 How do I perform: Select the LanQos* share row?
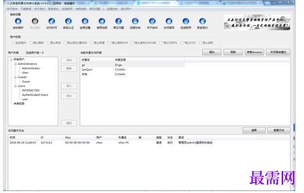pos(132,69)
